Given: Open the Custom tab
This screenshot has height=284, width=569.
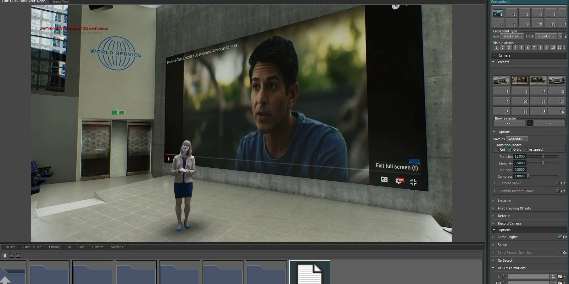Looking at the screenshot, I should (x=98, y=247).
